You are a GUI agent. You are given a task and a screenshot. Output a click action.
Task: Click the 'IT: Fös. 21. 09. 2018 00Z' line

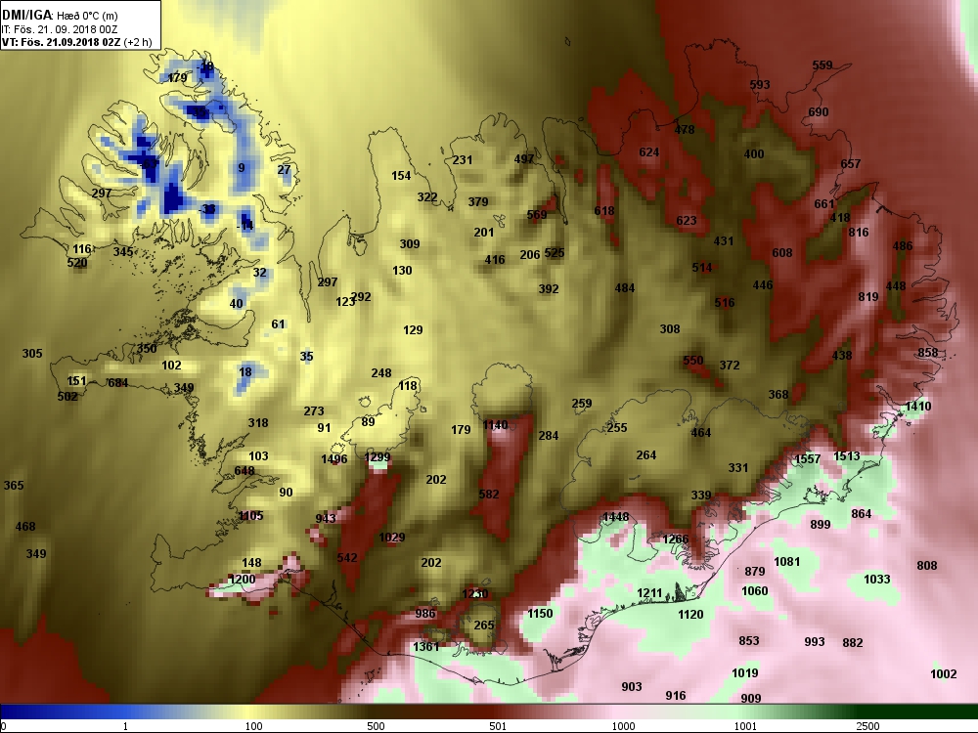[x=60, y=29]
